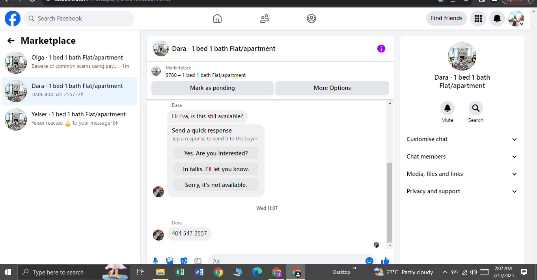Open the Home feed icon
The height and width of the screenshot is (280, 537).
217,19
